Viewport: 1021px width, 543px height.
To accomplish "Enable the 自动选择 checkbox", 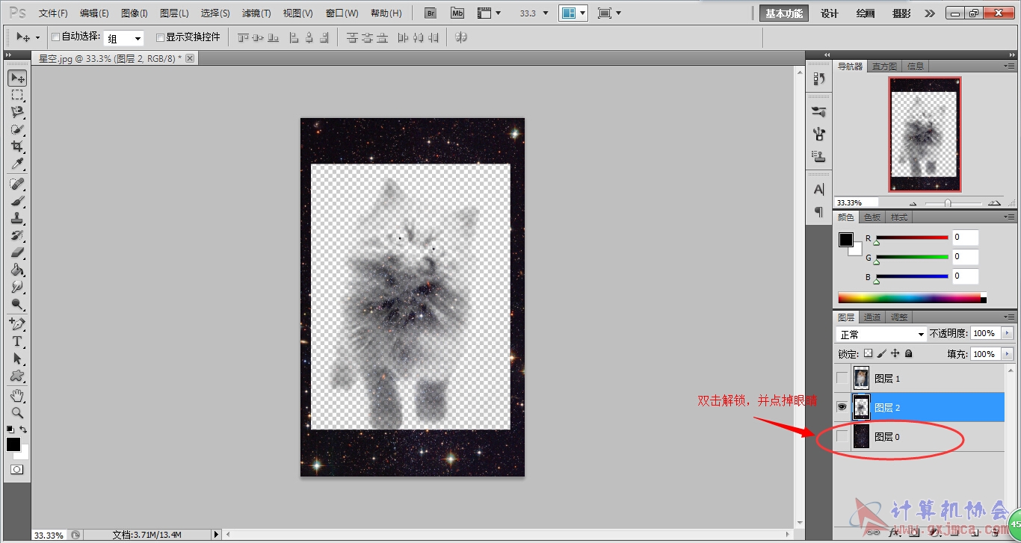I will coord(55,37).
